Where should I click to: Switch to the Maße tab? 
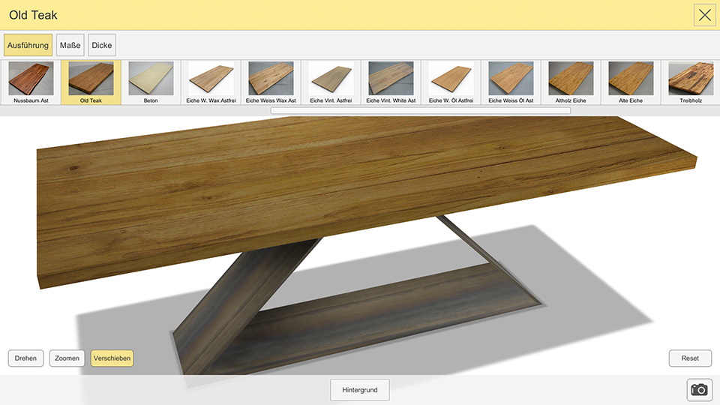tap(70, 45)
